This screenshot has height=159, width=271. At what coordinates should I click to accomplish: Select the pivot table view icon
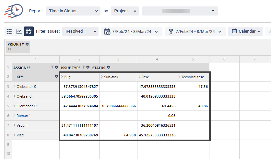coord(29,31)
